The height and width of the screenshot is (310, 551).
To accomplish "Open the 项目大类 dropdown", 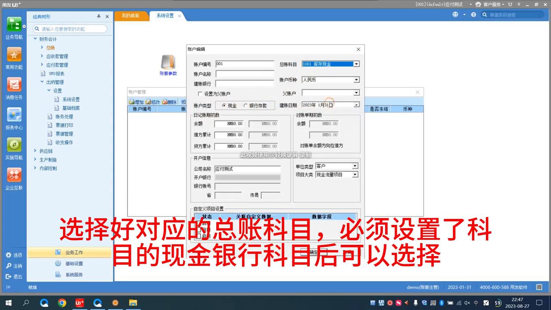I will [x=355, y=174].
